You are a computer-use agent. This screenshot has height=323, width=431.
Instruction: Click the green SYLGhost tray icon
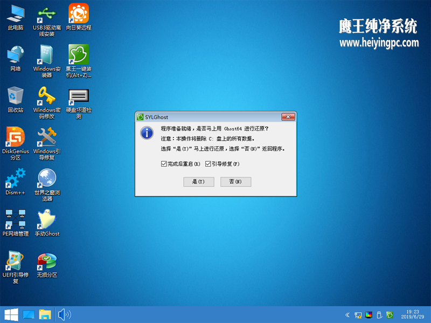pos(390,315)
